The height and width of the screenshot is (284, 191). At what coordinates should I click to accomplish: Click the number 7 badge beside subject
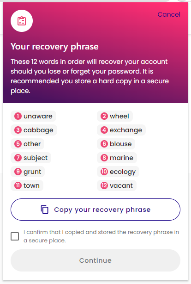(18, 158)
